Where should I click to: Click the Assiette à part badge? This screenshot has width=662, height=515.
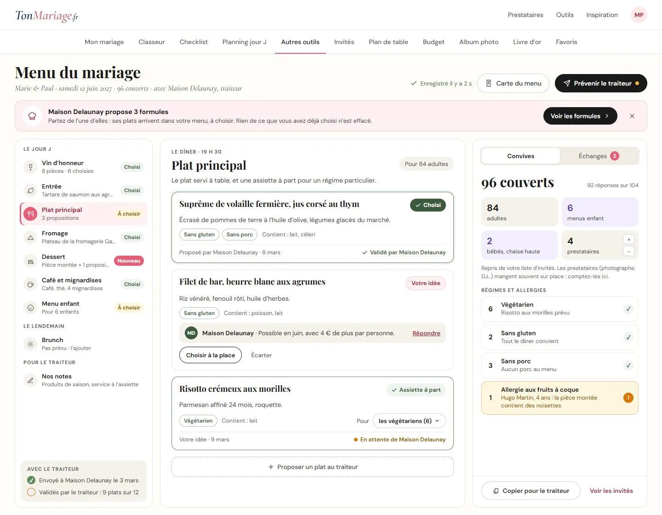(x=416, y=390)
